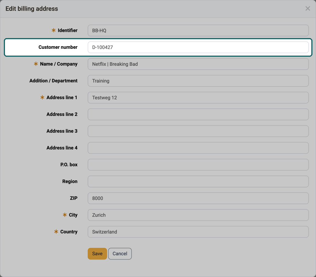Click the Country field with Switzerland
The width and height of the screenshot is (316, 277).
198,232
